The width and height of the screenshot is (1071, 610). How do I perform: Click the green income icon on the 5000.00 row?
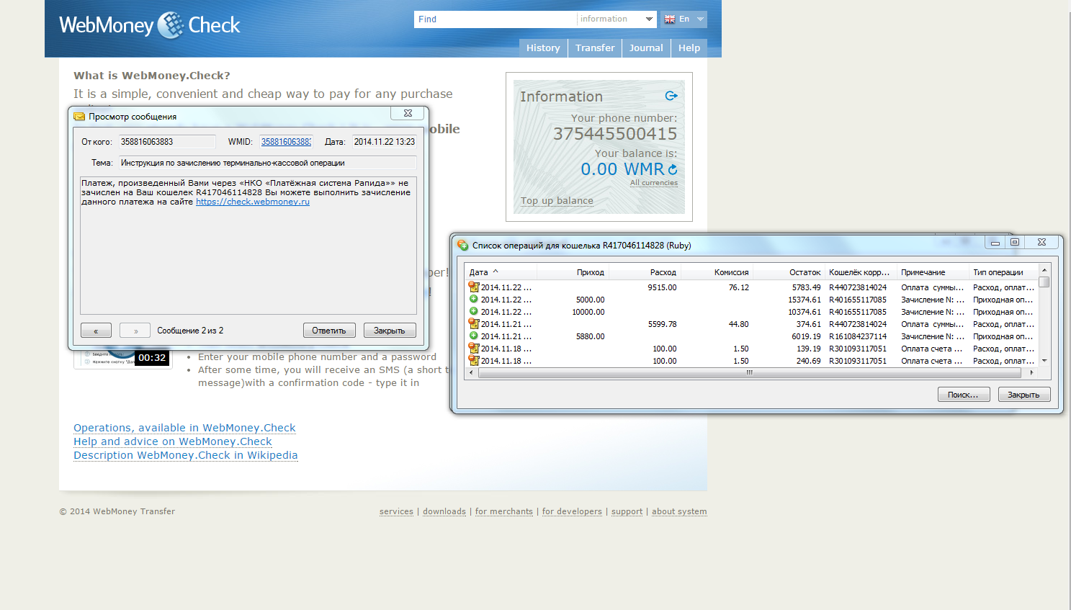click(x=473, y=299)
